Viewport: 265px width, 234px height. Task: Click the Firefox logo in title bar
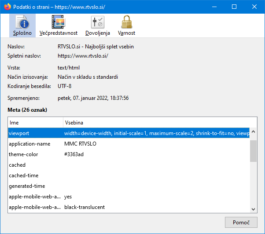(x=7, y=7)
